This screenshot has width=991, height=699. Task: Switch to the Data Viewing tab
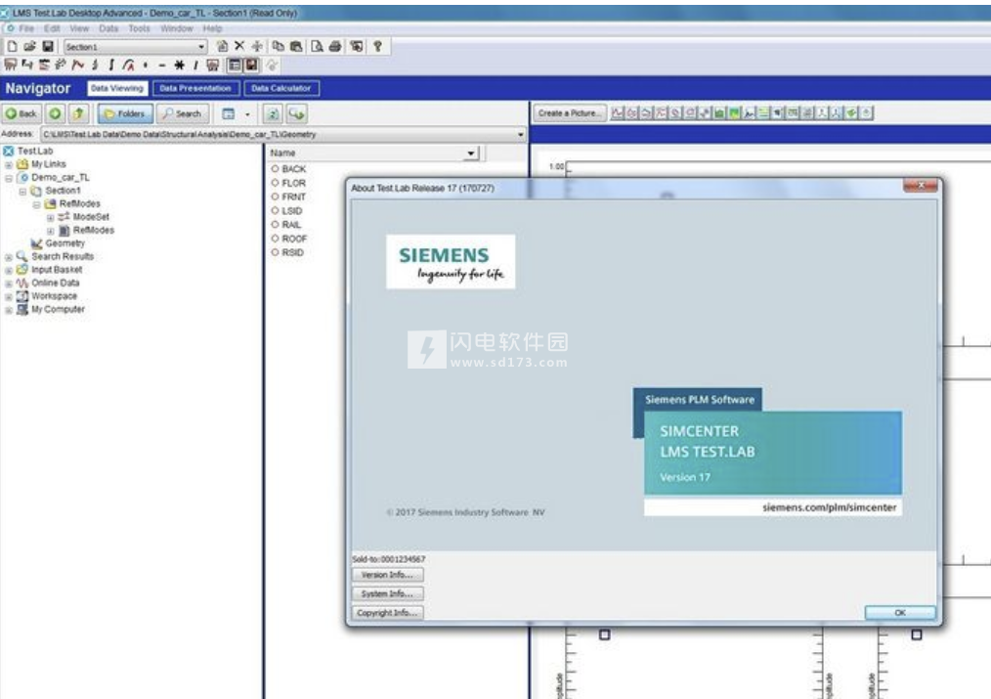click(x=117, y=89)
